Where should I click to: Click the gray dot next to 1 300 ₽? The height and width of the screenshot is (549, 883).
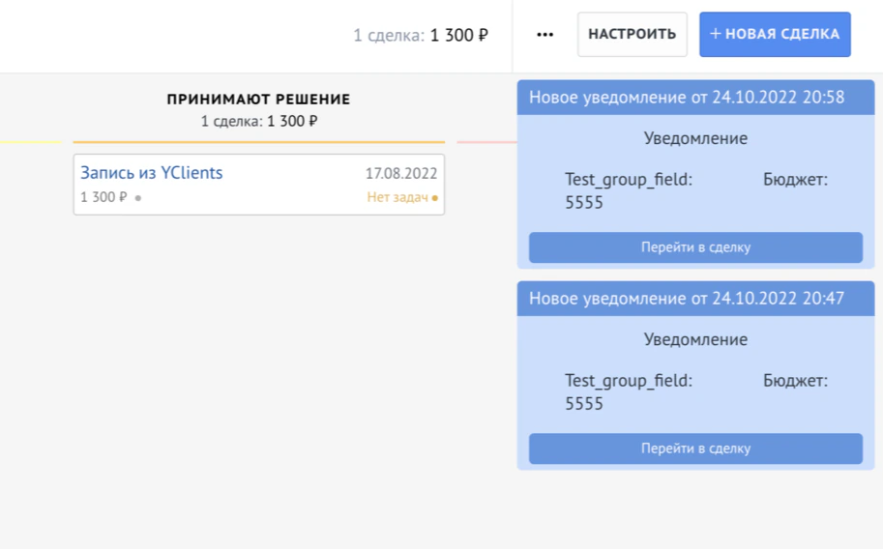[x=138, y=197]
